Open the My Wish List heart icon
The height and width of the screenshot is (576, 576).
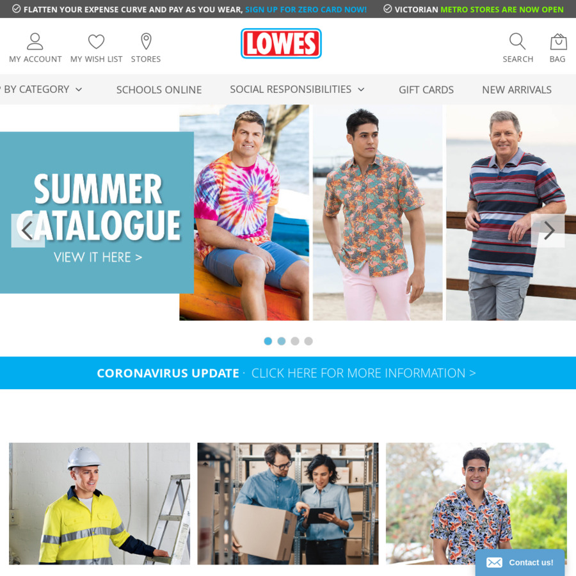click(96, 42)
